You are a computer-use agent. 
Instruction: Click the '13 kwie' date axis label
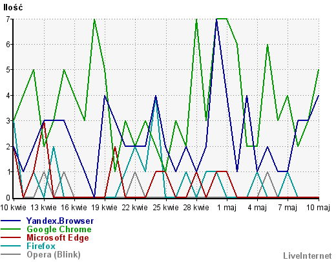pos(43,208)
